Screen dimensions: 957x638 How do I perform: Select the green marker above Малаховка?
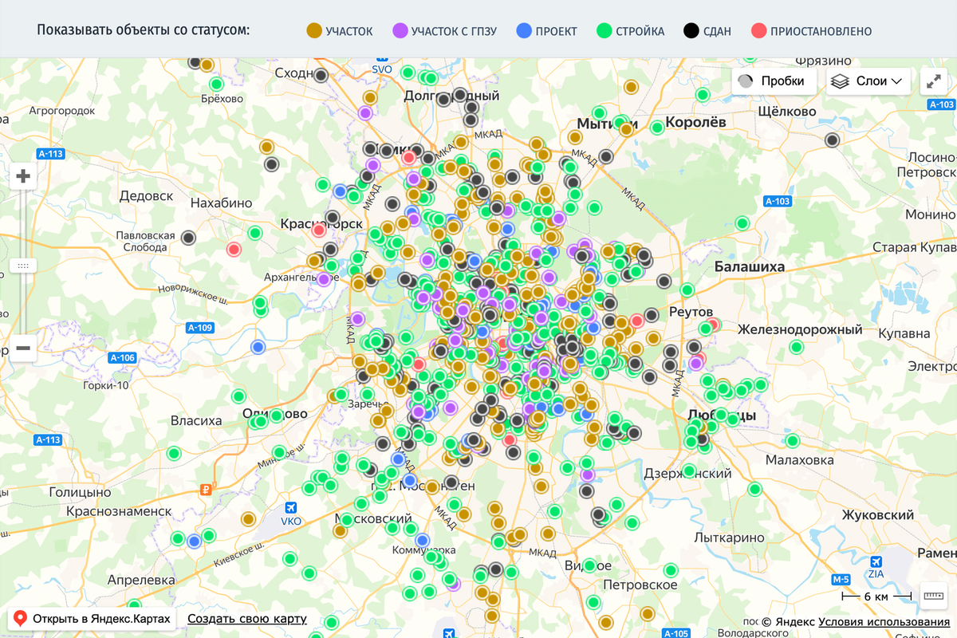pyautogui.click(x=792, y=441)
